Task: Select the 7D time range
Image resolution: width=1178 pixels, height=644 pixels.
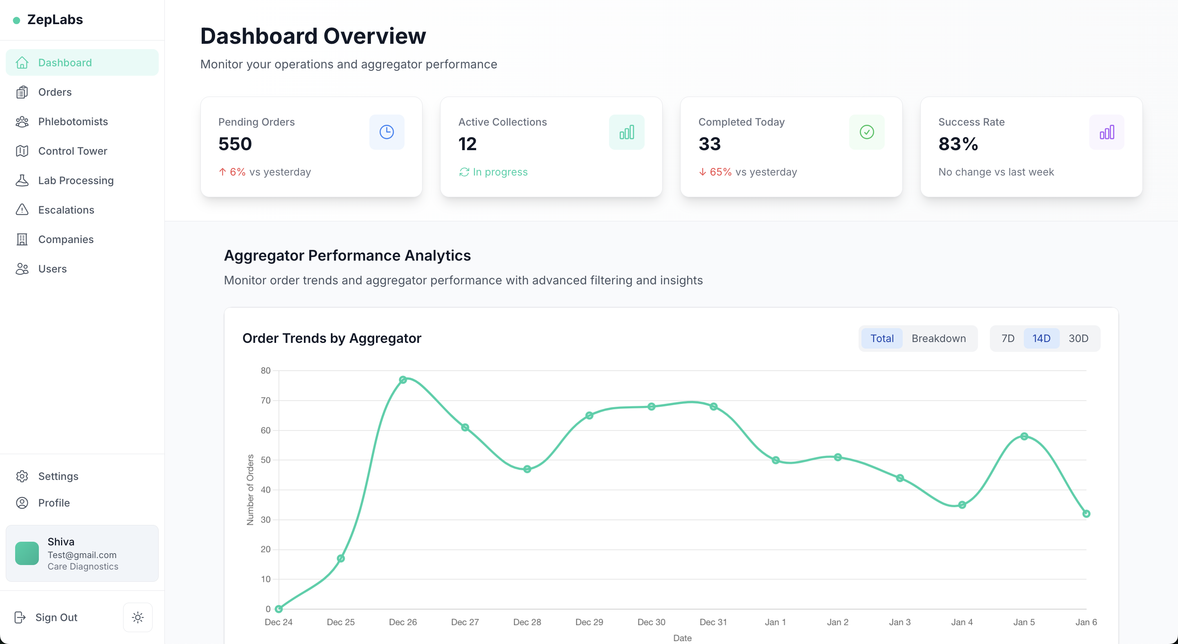Action: pyautogui.click(x=1008, y=338)
